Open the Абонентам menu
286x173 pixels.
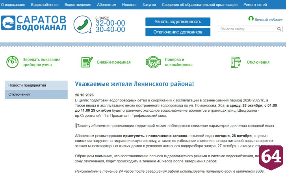[106, 5]
